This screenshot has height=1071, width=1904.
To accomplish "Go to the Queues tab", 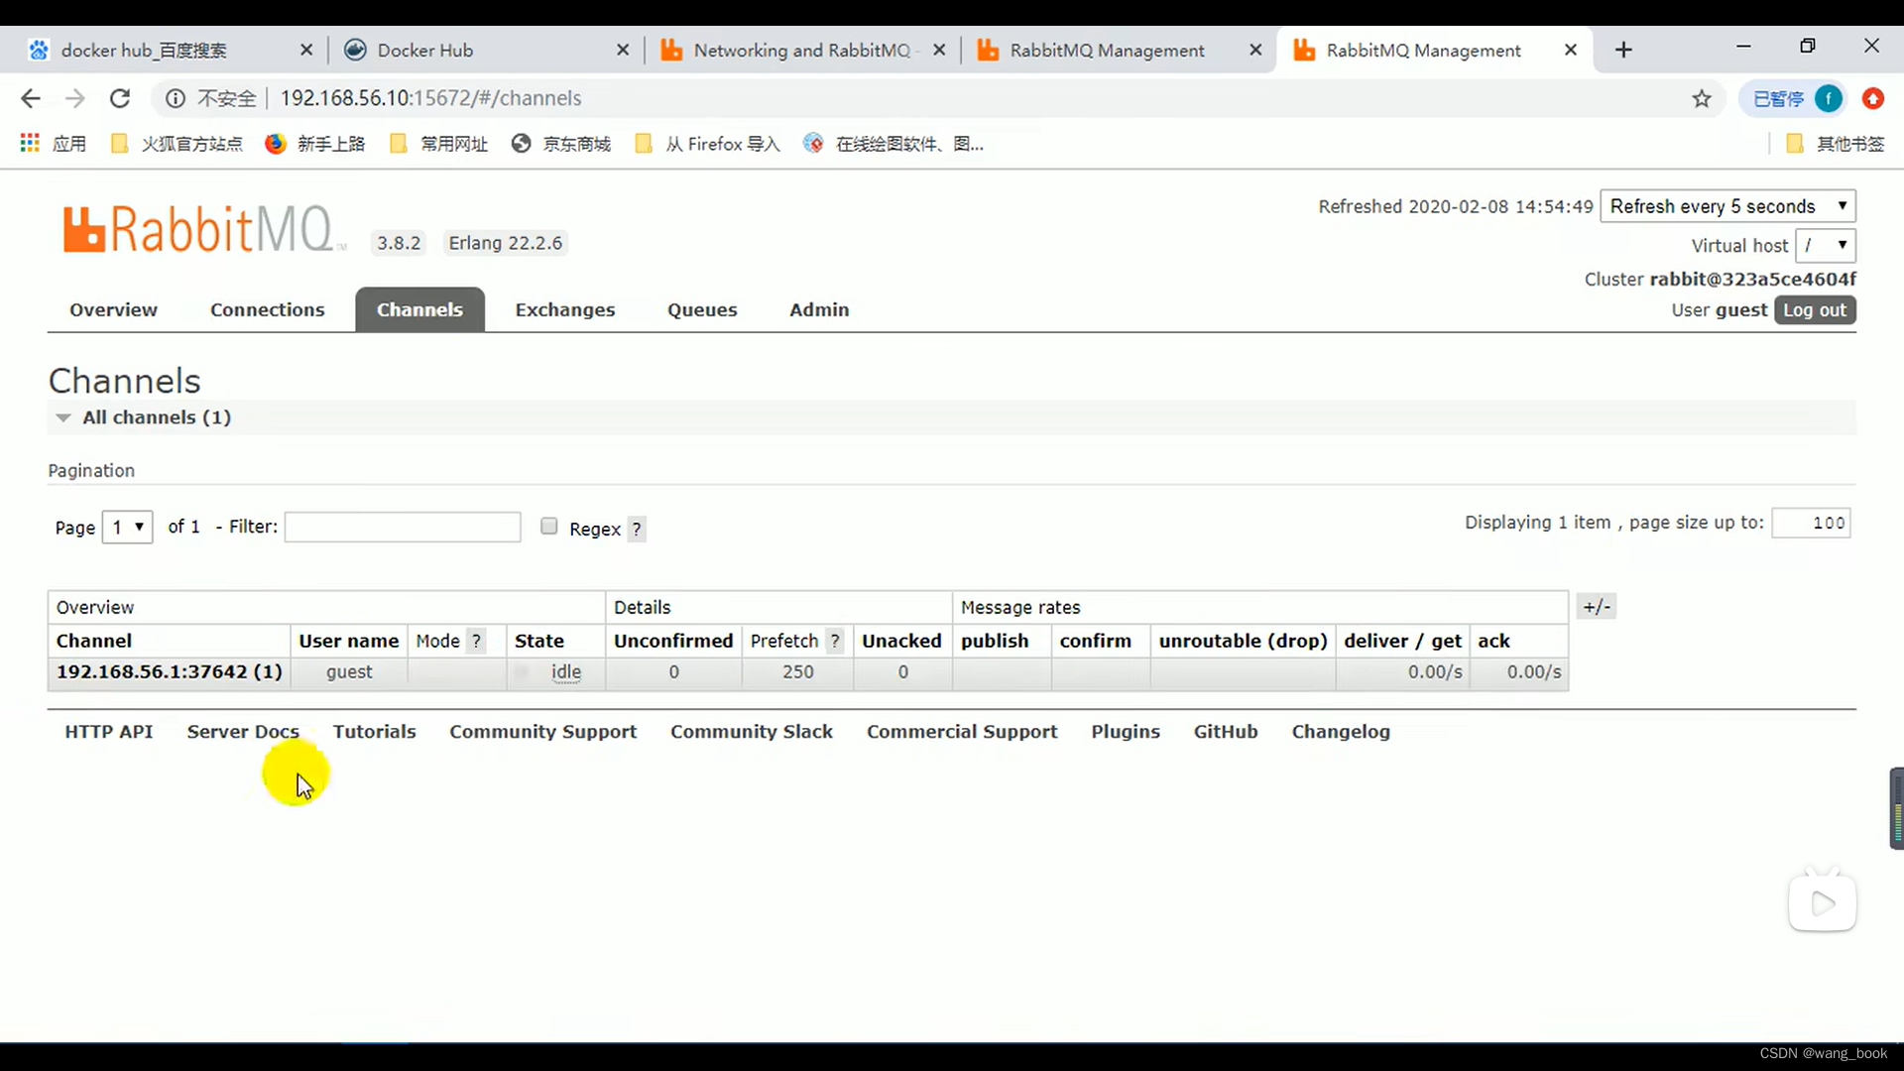I will [x=702, y=309].
